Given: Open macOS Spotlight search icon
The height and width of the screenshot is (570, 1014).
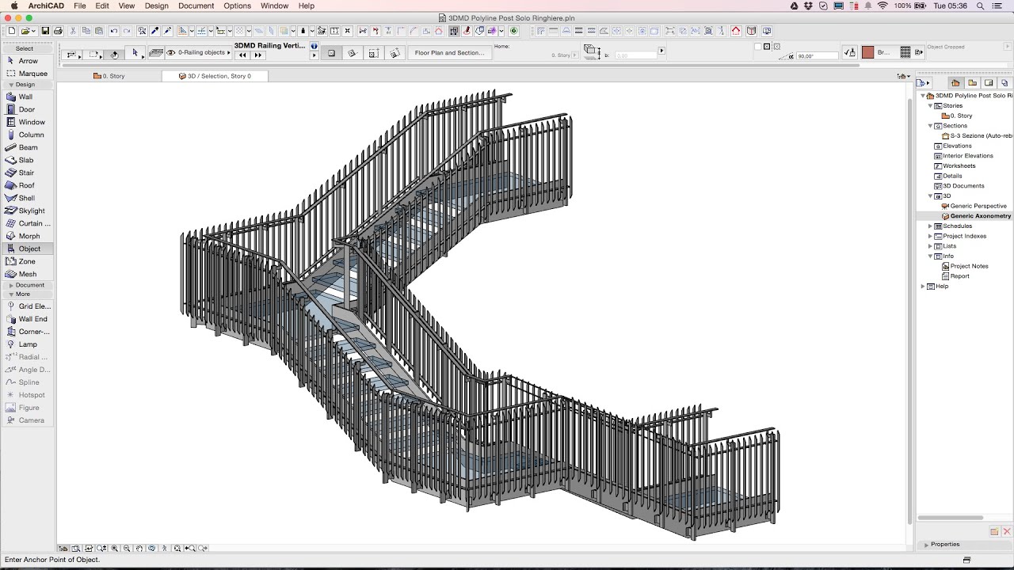Looking at the screenshot, I should 980,6.
